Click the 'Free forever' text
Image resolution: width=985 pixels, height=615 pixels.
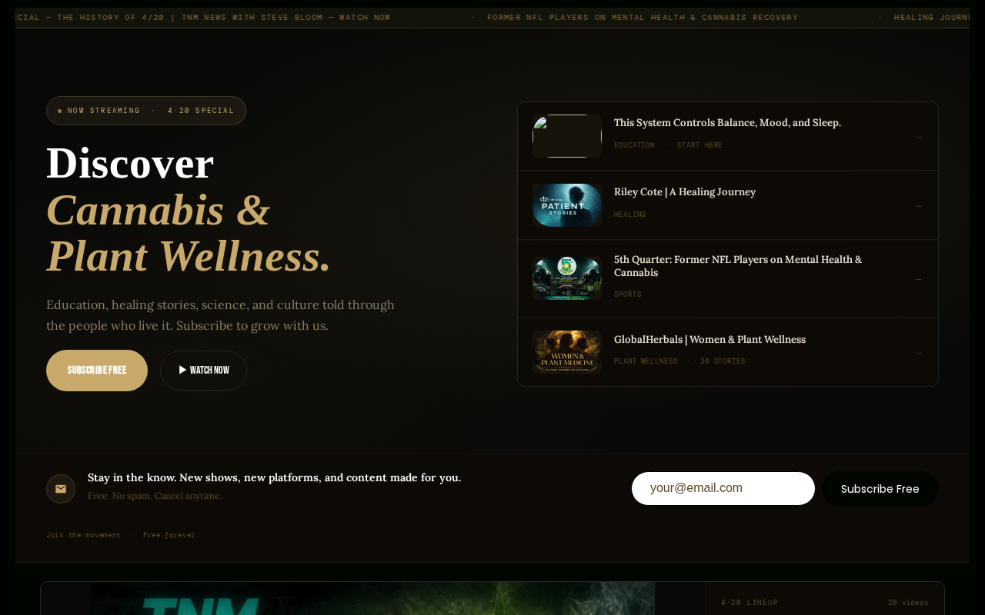pyautogui.click(x=169, y=535)
